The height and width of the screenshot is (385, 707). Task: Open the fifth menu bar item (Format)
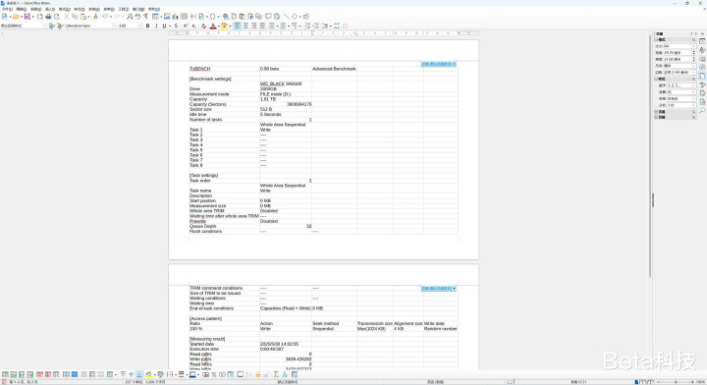pyautogui.click(x=65, y=9)
